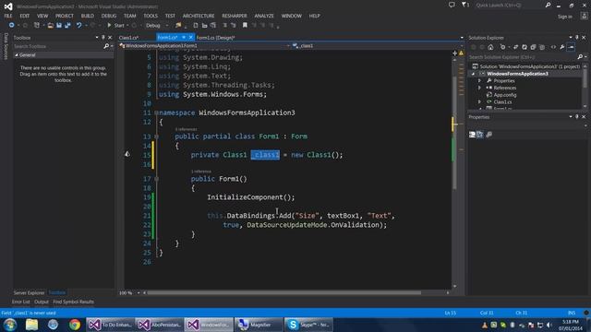The width and height of the screenshot is (591, 332).
Task: Expand the Properties node in Solution Explorer
Action: click(479, 80)
